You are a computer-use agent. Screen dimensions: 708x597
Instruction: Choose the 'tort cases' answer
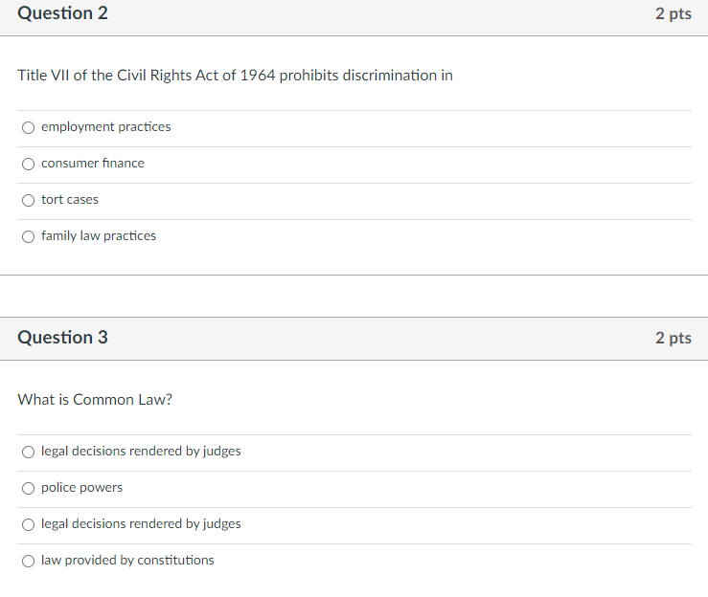(28, 200)
